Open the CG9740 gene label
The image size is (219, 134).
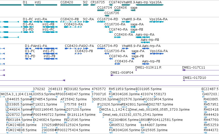[115, 2]
